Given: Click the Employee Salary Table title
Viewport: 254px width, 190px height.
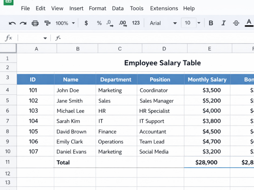Looking at the screenshot, I should click(x=163, y=63).
